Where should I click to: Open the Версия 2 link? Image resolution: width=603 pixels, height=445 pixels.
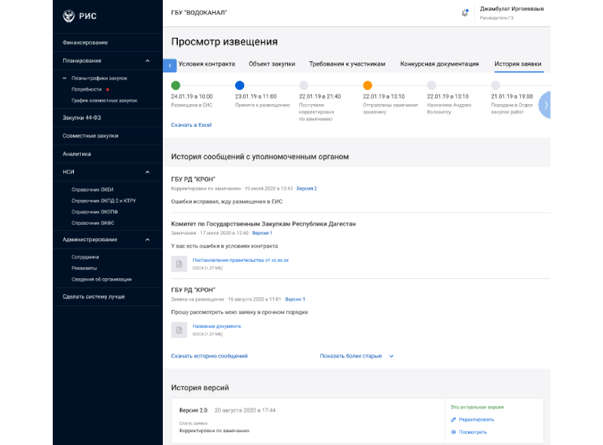tap(307, 189)
